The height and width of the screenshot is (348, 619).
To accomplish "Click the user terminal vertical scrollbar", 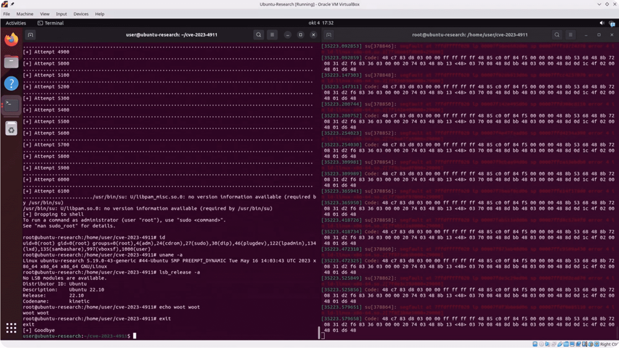I will coord(319,332).
